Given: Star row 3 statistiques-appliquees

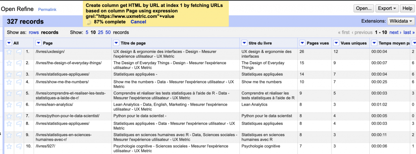Looking at the screenshot, I should tap(9, 74).
